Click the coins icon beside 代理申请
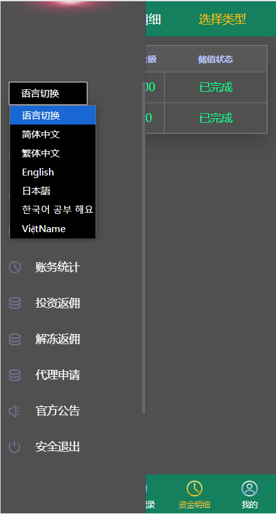This screenshot has width=276, height=514. (14, 375)
